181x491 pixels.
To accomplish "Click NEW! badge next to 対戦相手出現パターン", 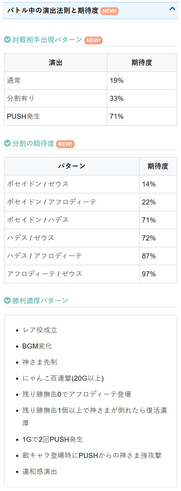I will click(93, 40).
